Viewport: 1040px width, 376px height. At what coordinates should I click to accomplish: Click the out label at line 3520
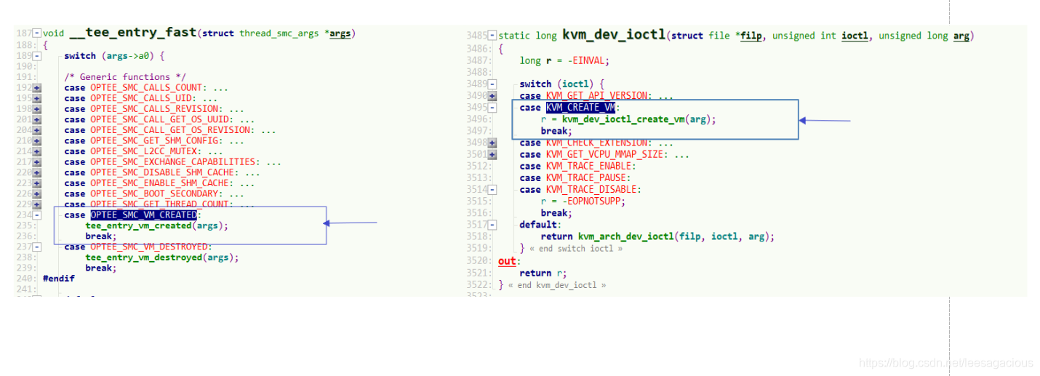(x=507, y=260)
